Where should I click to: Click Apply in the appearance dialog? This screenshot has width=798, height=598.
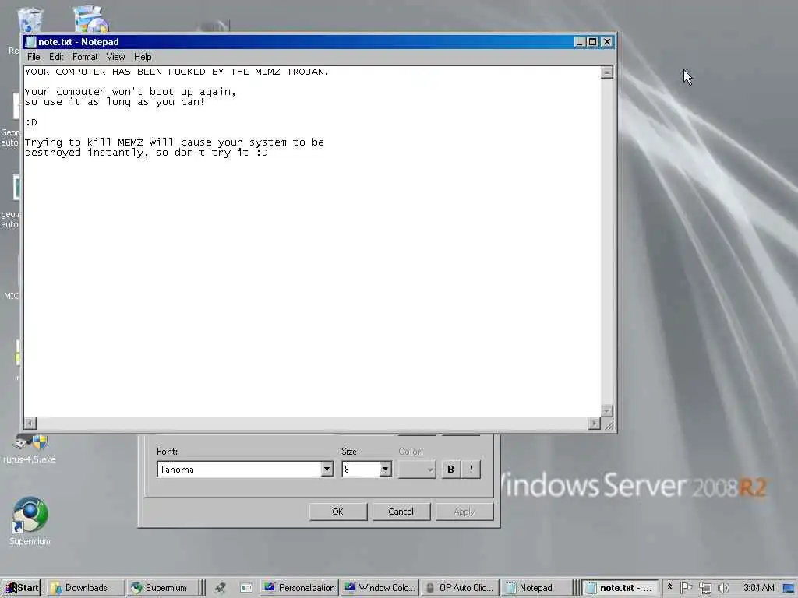tap(464, 512)
